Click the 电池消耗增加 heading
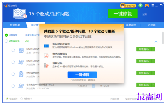Image resolution: width=167 pixels, height=105 pixels. [x=60, y=54]
